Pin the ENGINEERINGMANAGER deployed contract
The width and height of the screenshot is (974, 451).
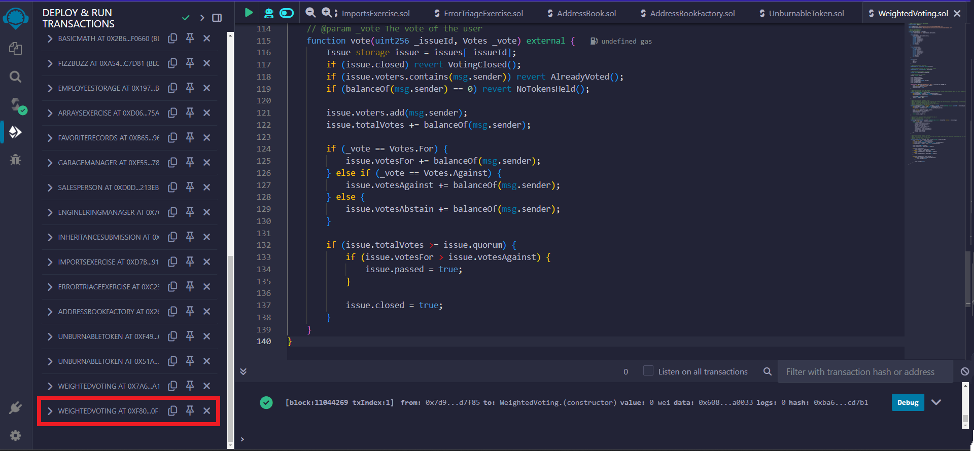click(190, 212)
